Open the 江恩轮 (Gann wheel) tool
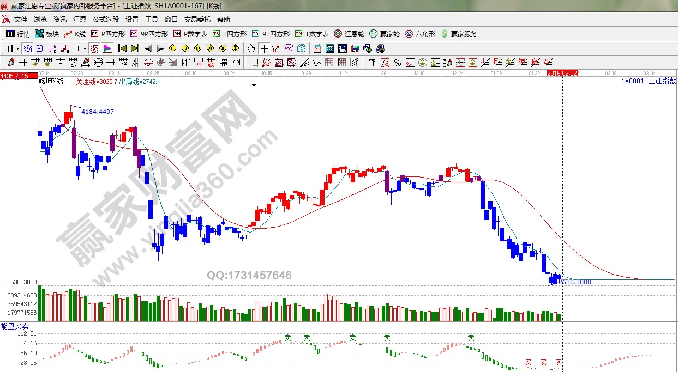 [350, 34]
